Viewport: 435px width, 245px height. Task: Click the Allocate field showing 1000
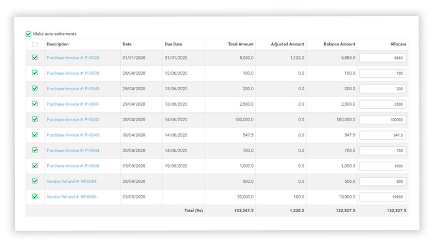(x=383, y=166)
